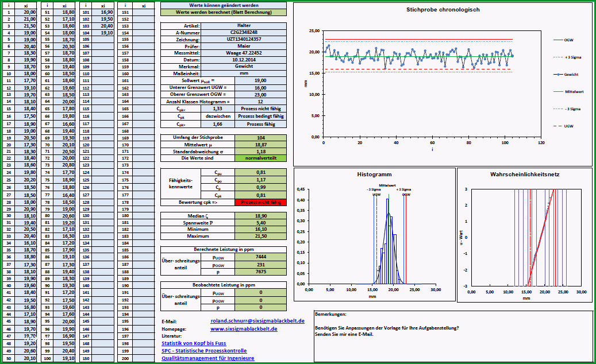Select the Median value '18,90'

[x=261, y=216]
